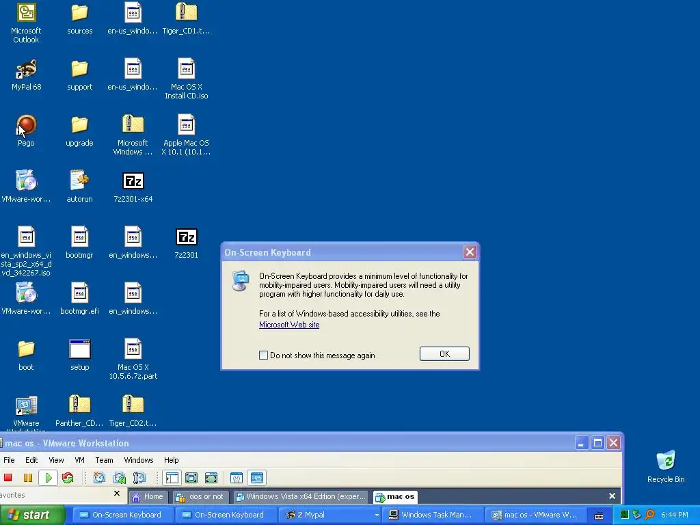
Task: Select the Panther_CD archive icon
Action: click(79, 411)
